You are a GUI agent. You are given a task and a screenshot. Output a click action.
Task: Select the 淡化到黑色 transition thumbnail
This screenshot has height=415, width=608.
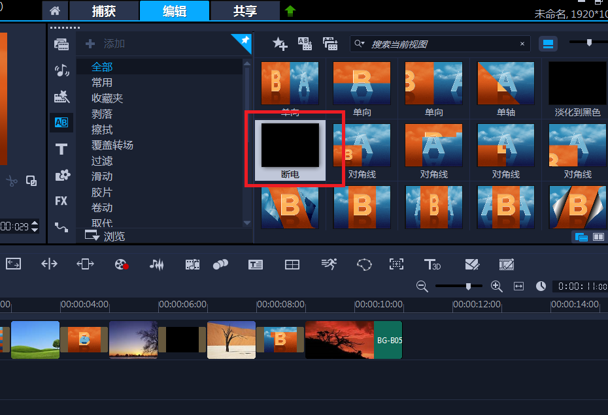tap(577, 89)
